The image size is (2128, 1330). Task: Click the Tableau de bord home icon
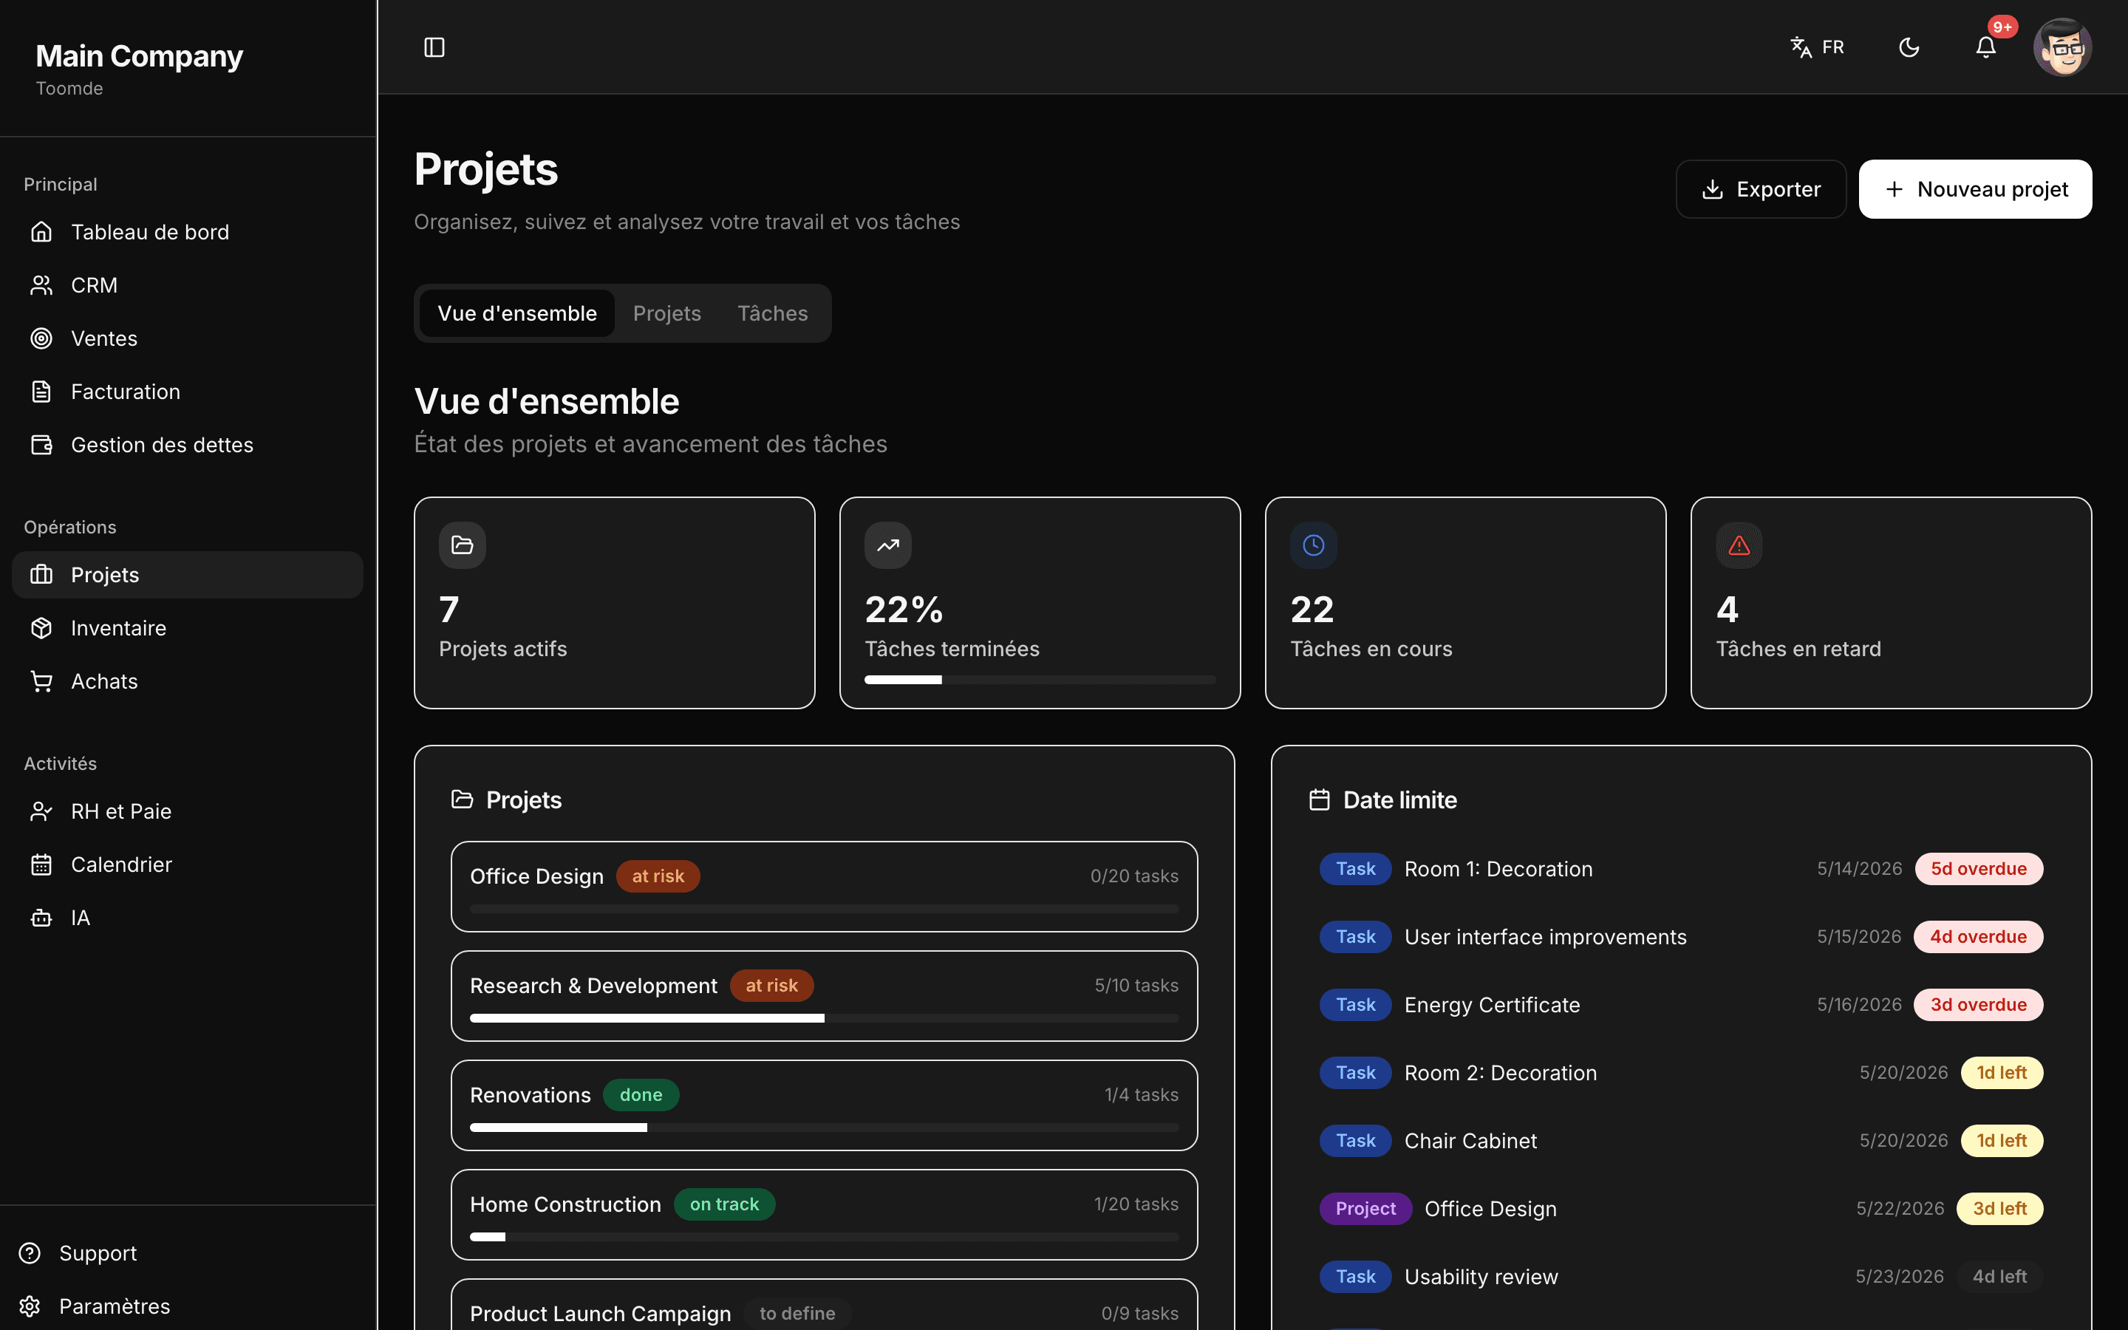click(x=41, y=232)
